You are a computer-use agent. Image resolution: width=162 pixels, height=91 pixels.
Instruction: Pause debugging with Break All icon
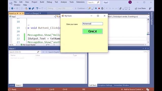point(96,8)
